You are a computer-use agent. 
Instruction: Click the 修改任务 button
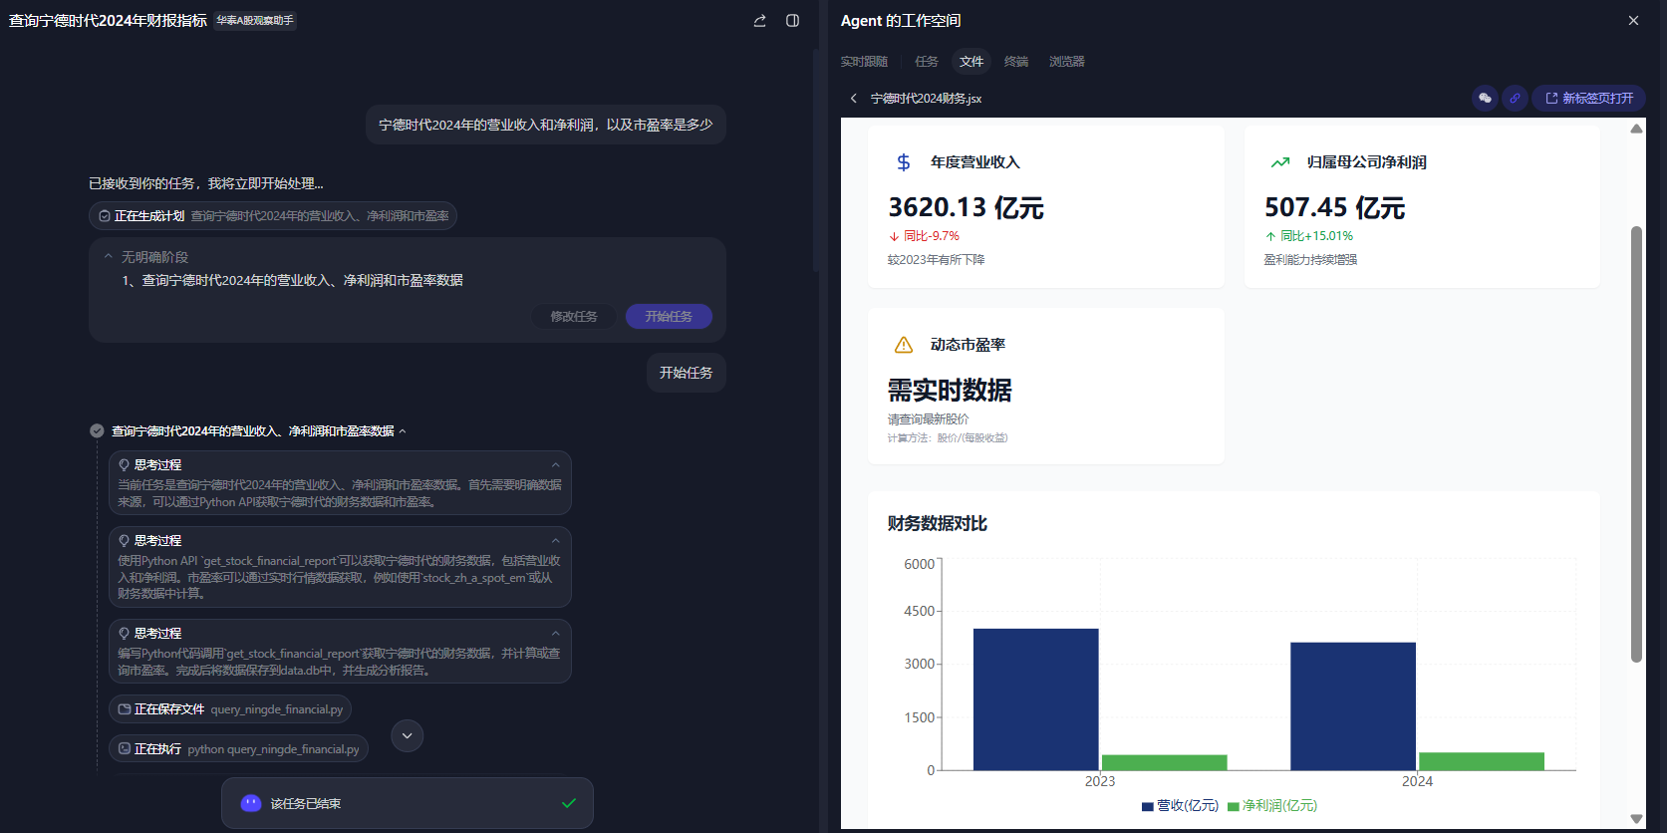(x=574, y=317)
